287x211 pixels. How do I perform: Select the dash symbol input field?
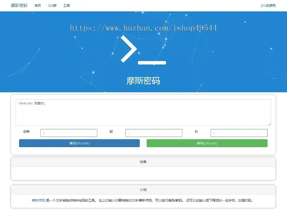(239, 133)
